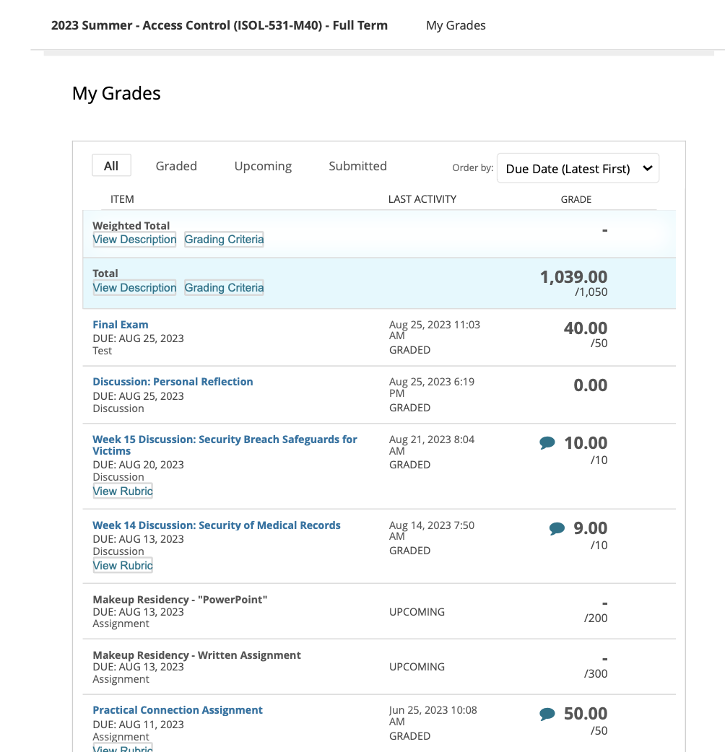Screen dimensions: 725x752
Task: Click View Description under Total row
Action: point(134,288)
